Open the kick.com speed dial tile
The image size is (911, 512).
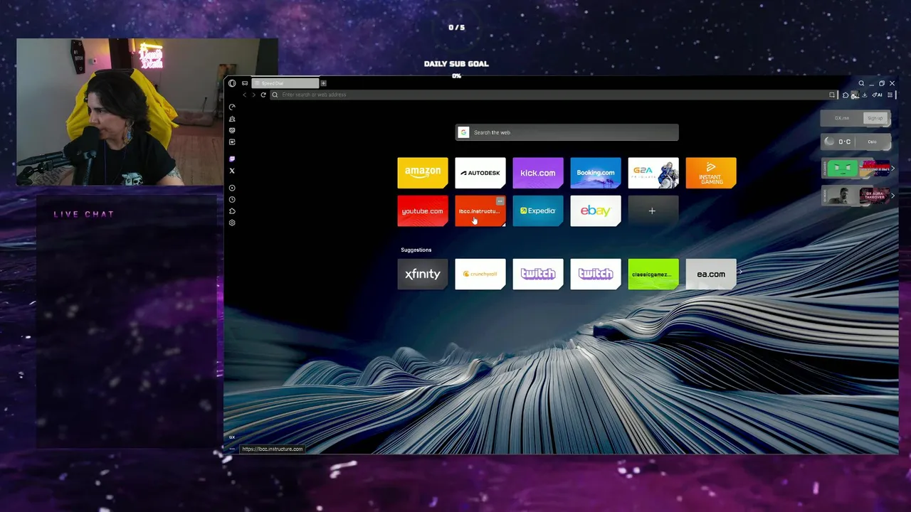pyautogui.click(x=538, y=173)
